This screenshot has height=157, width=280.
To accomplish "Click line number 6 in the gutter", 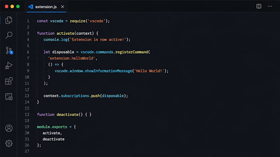I will [x=28, y=52].
